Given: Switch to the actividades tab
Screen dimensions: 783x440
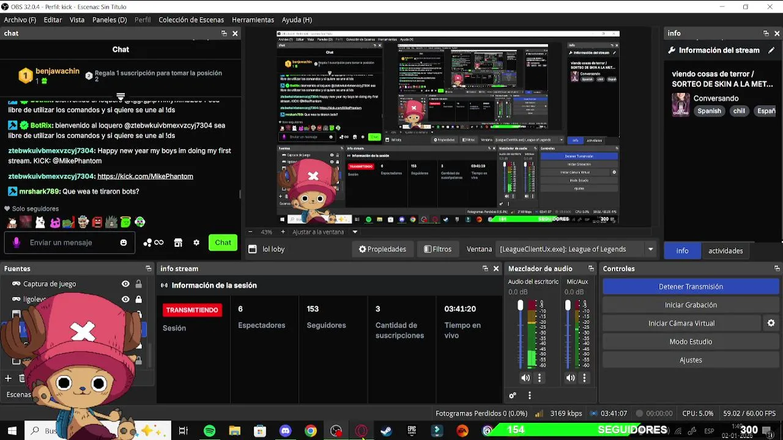Looking at the screenshot, I should (x=725, y=251).
